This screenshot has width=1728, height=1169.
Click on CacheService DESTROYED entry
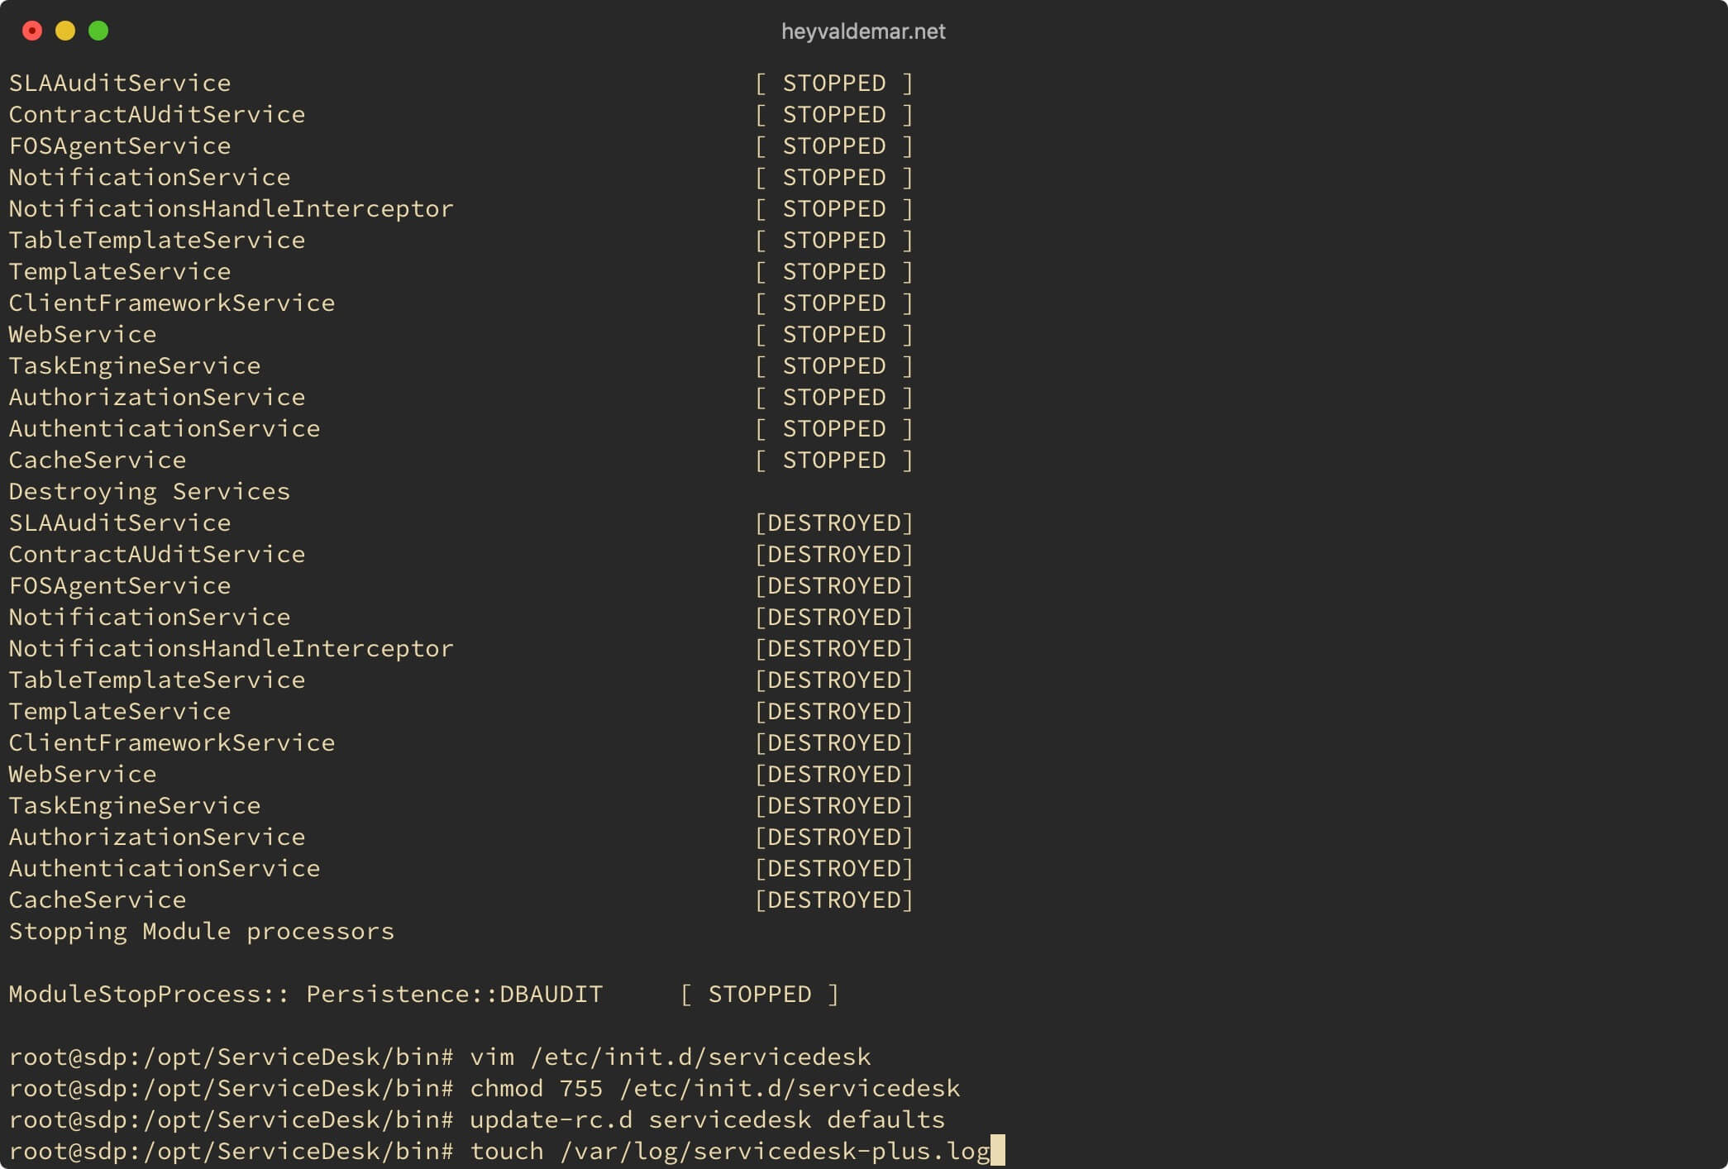tap(461, 899)
